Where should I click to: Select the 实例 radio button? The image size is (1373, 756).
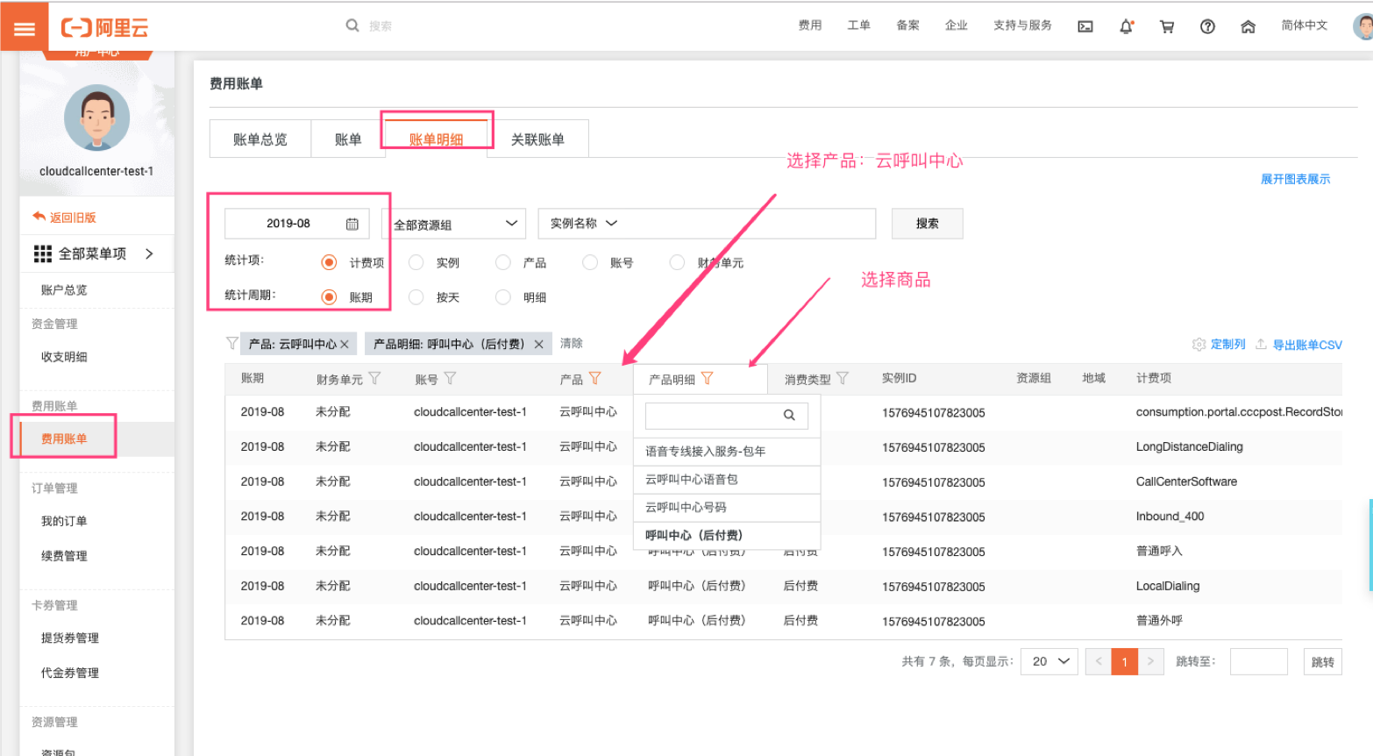(x=416, y=262)
